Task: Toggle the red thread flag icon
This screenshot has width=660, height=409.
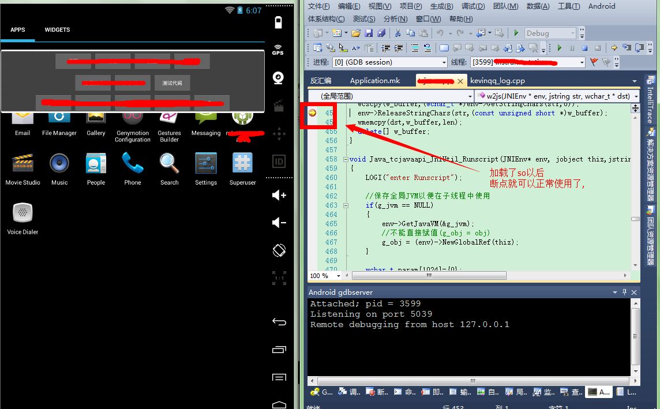Action: click(x=594, y=62)
